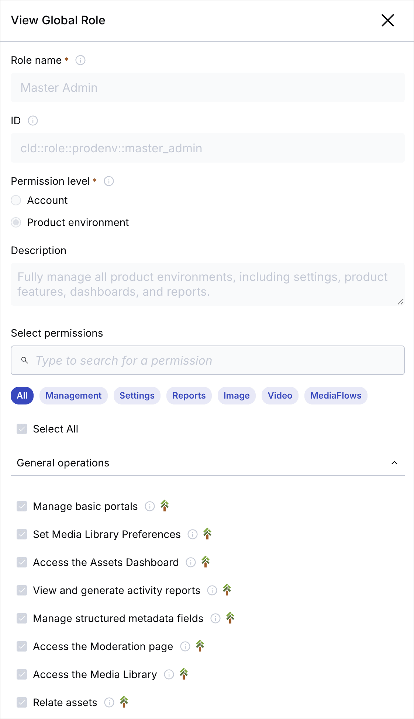Click info icon for Manage basic portals
414x719 pixels.
click(x=150, y=506)
